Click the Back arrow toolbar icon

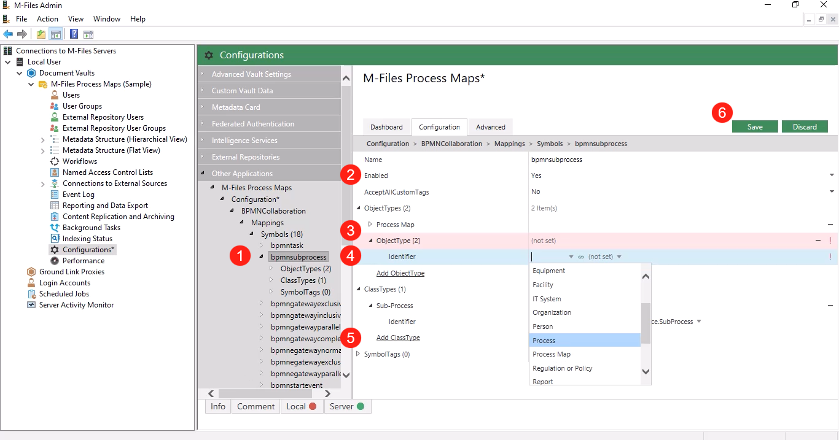[x=8, y=34]
